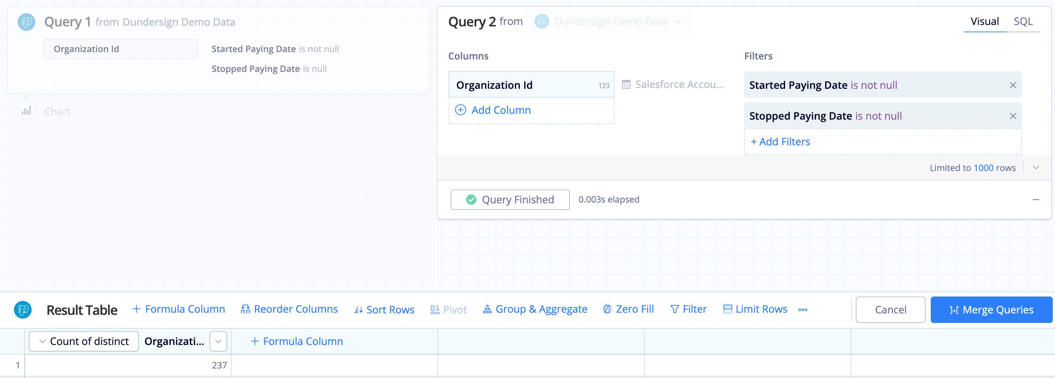Click the Salesforce Account table icon

click(626, 85)
